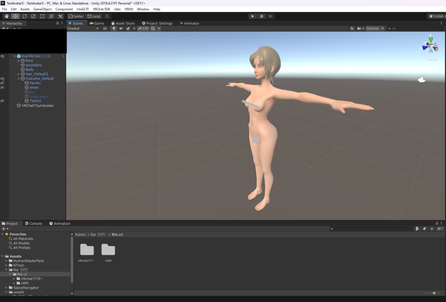Switch to the Console tab
This screenshot has width=446, height=302.
click(34, 224)
